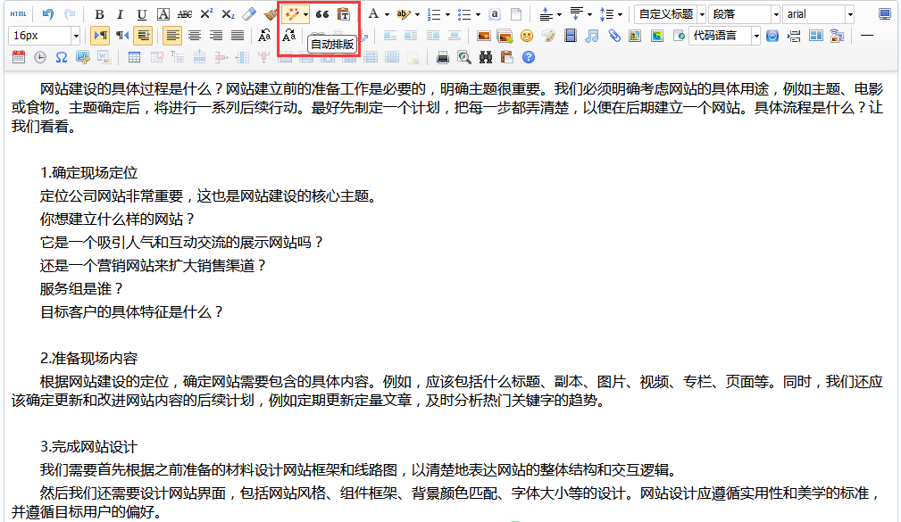This screenshot has height=522, width=901.
Task: Insert special character with Omega icon
Action: tap(62, 58)
